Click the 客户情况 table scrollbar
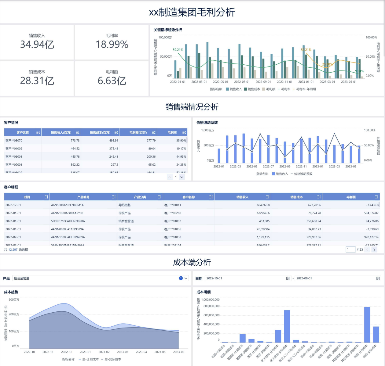Image resolution: width=385 pixels, height=366 pixels. tap(187, 140)
